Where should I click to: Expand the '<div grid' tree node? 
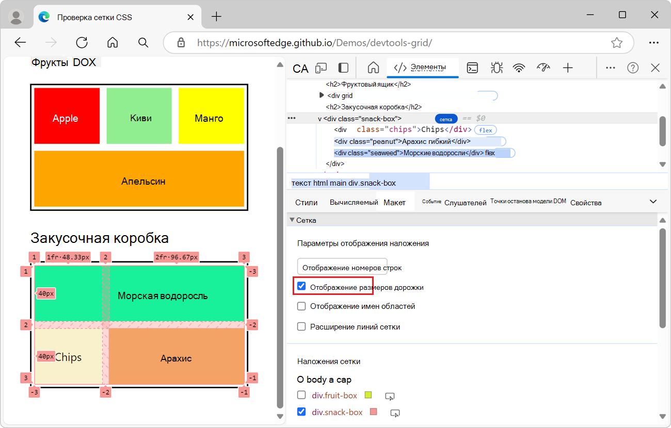(322, 95)
